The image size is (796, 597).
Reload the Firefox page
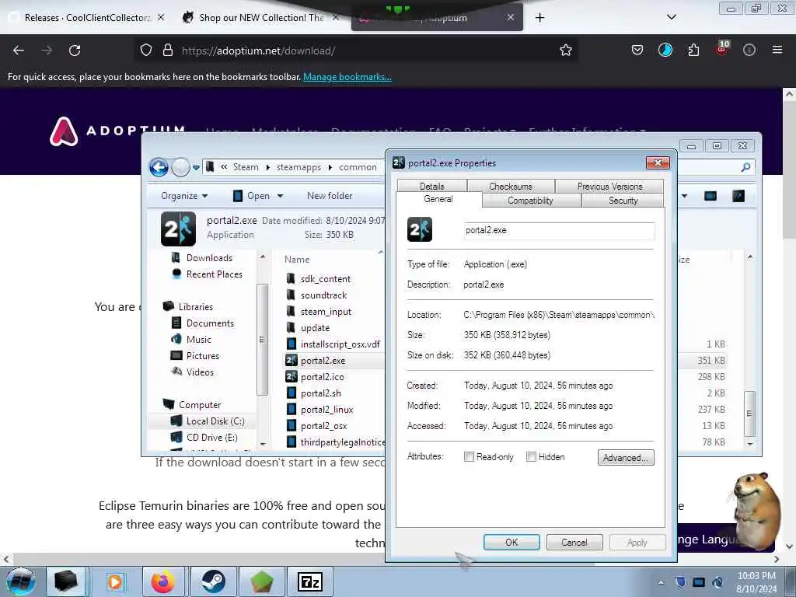pyautogui.click(x=75, y=51)
